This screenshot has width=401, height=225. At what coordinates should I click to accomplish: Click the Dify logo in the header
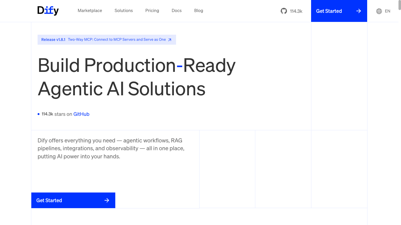(48, 11)
